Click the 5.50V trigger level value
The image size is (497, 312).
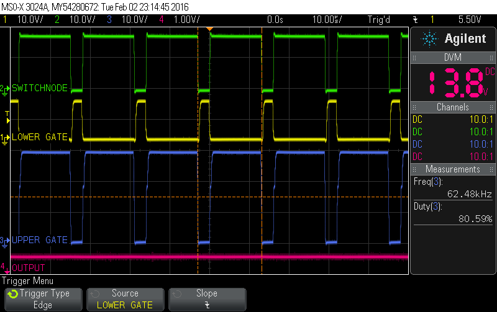[x=470, y=20]
